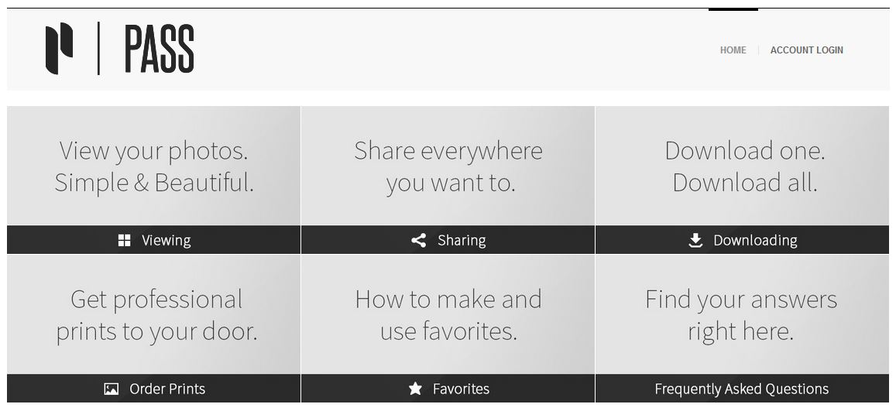Click the share icon beside Sharing
The height and width of the screenshot is (411, 896).
click(x=419, y=241)
